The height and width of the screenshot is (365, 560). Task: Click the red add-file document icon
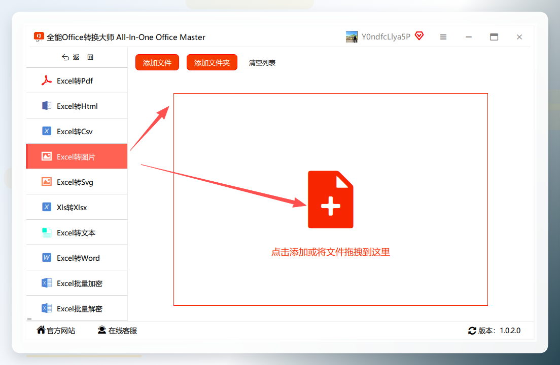pos(330,199)
